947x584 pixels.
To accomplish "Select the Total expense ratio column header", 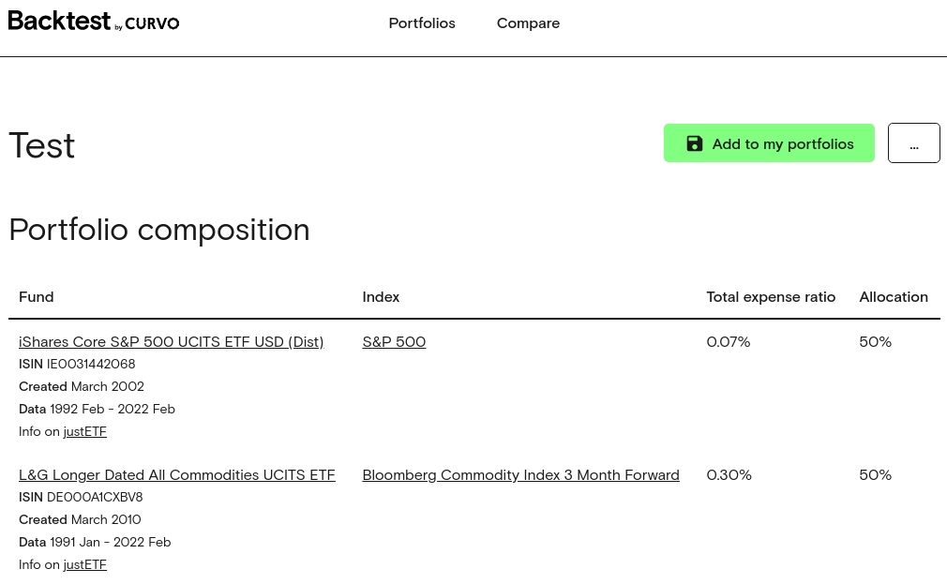I will pyautogui.click(x=771, y=297).
